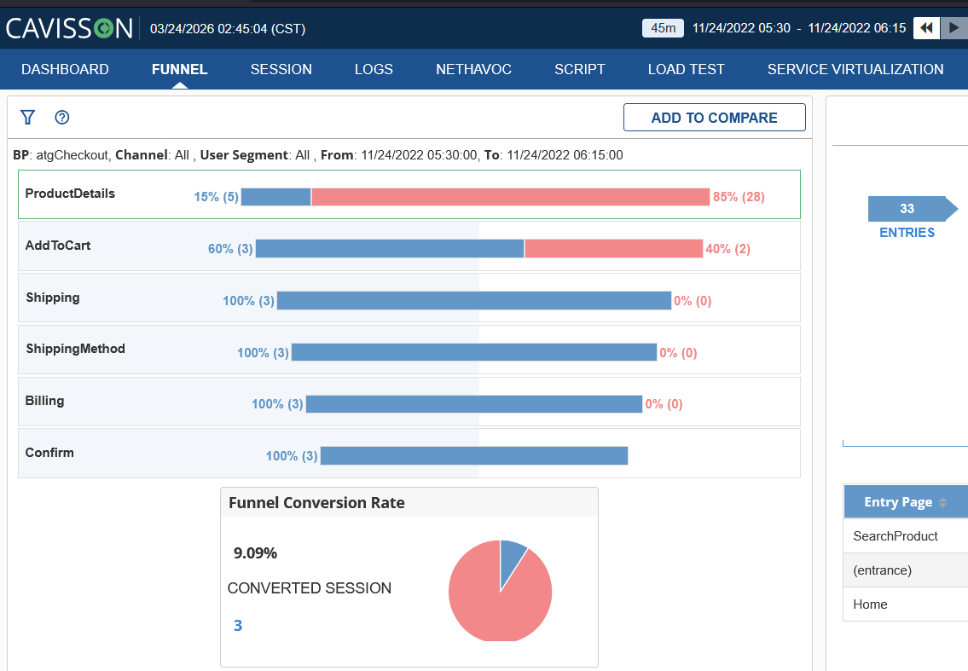The image size is (968, 671).
Task: Click the converted session count 3
Action: coord(238,625)
